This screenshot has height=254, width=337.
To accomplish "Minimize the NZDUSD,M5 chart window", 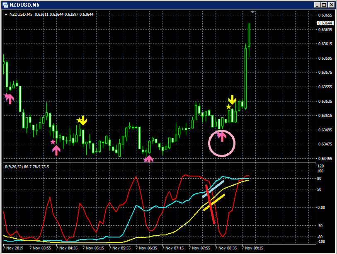I will [x=317, y=5].
